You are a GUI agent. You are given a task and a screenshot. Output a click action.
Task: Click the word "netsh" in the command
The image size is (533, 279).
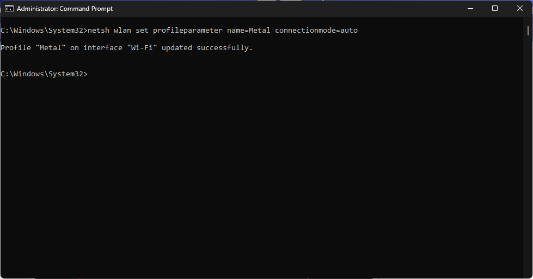click(99, 31)
